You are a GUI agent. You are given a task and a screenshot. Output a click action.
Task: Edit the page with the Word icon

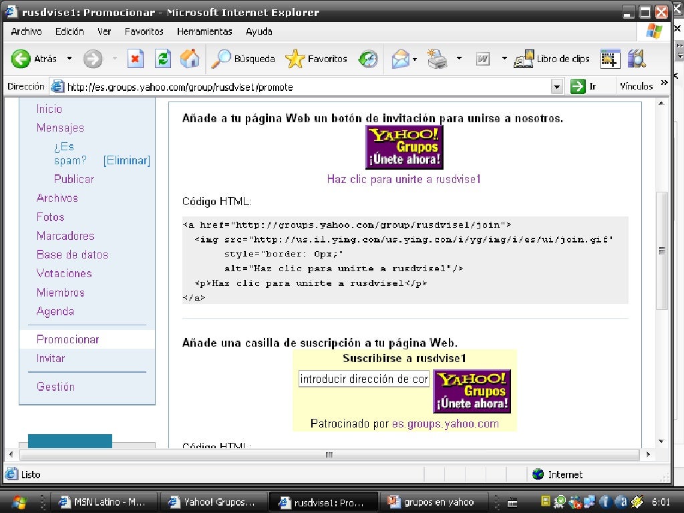[482, 59]
